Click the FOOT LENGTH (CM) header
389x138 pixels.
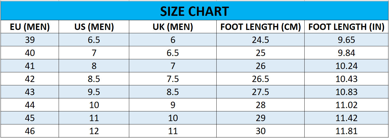[261, 27]
